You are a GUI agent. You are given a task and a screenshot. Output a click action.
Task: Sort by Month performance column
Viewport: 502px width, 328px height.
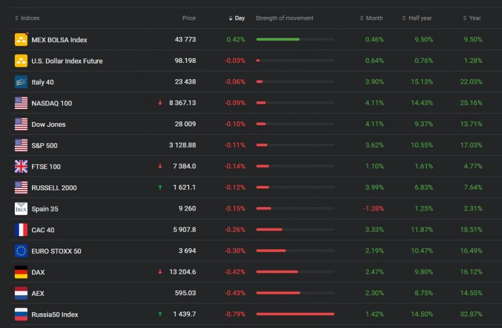pos(373,18)
